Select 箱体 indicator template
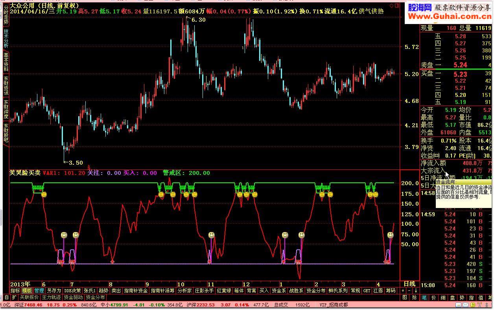 [239, 291]
